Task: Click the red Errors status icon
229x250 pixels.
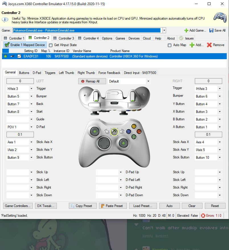Action: 203,216
